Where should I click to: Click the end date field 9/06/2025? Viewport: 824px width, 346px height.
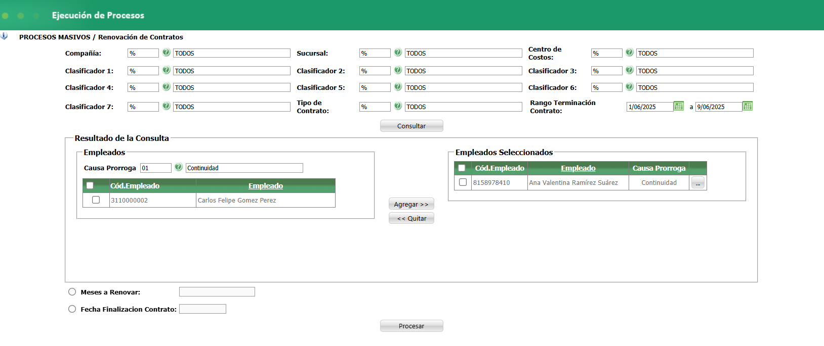pyautogui.click(x=719, y=107)
